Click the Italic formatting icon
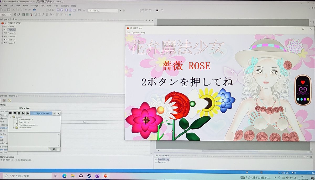 click(43, 15)
